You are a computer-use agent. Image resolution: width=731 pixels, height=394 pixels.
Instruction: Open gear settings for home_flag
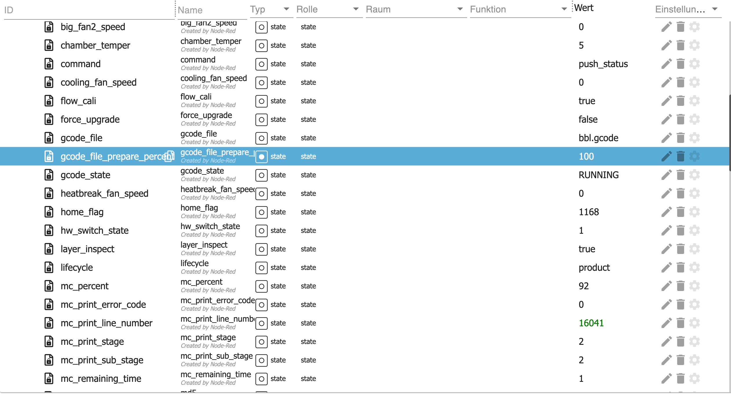coord(695,212)
